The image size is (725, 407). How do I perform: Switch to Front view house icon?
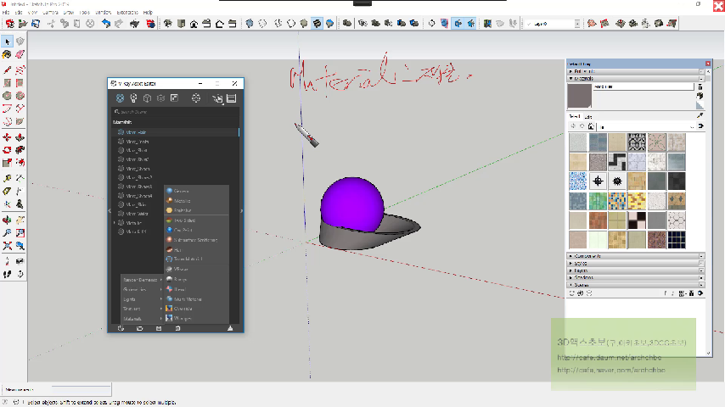pos(194,23)
